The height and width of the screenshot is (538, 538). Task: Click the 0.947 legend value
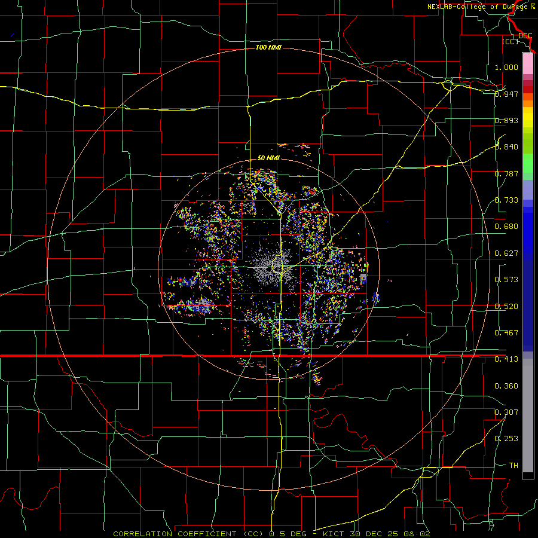pos(506,94)
